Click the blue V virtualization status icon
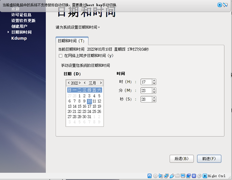This screenshot has height=180, width=232. pyautogui.click(x=194, y=176)
